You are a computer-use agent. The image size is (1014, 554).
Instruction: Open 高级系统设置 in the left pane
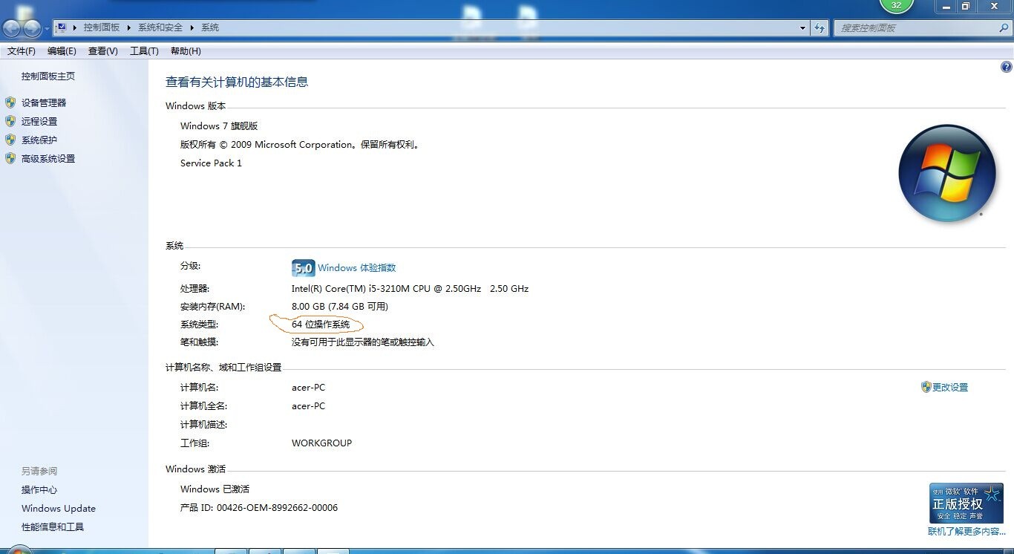[48, 158]
